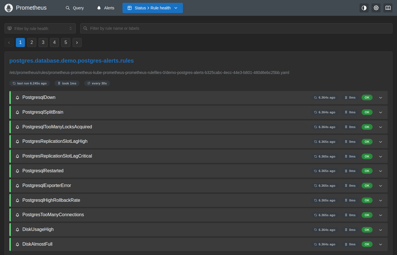Click the bell icon beside PostgresqlRestarted
The image size is (397, 255).
(x=17, y=171)
